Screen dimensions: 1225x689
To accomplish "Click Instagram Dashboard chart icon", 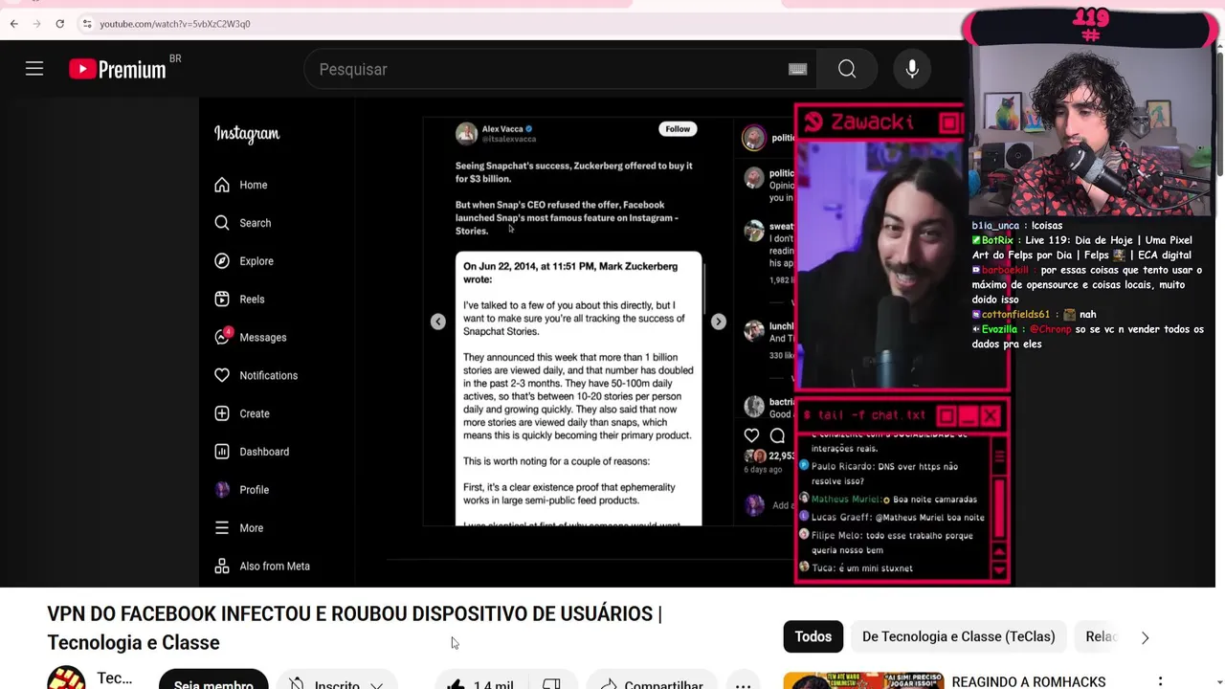I will (222, 452).
